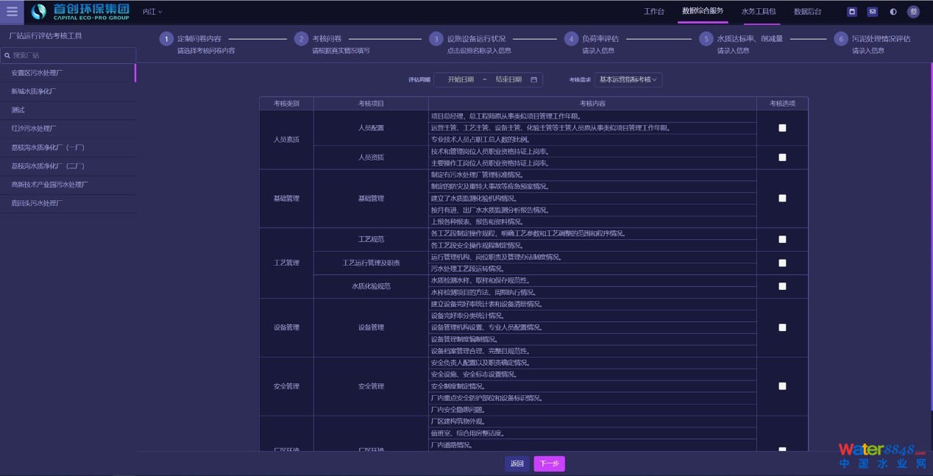Open the mail messages icon
The height and width of the screenshot is (476, 933).
click(872, 12)
